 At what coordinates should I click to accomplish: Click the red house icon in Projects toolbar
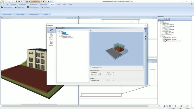pyautogui.click(x=169, y=19)
